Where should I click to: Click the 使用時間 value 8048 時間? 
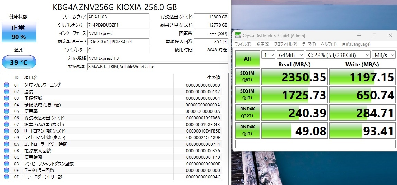click(211, 50)
